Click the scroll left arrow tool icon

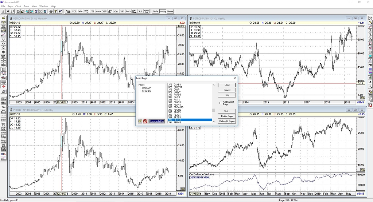tap(4, 48)
